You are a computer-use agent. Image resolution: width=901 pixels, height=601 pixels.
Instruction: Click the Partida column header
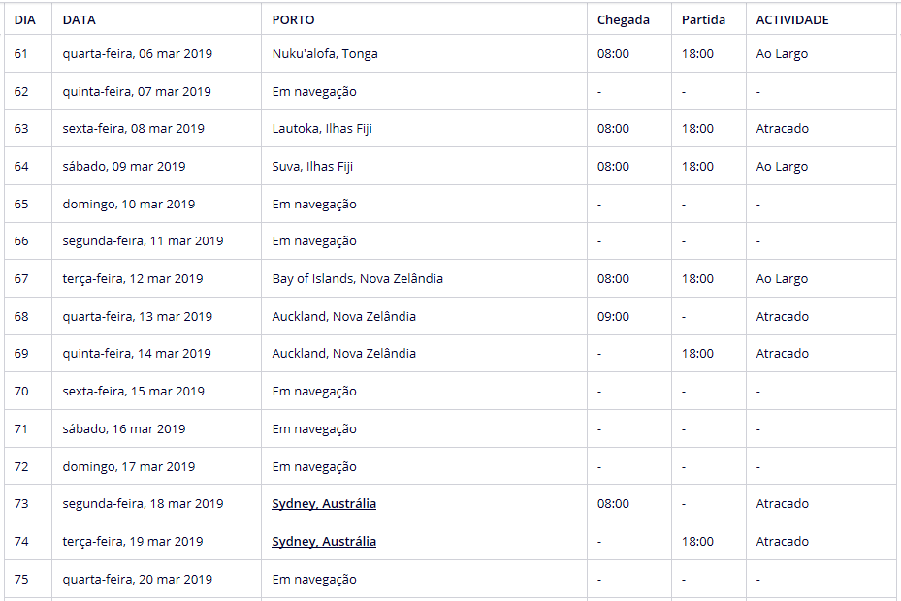tap(703, 19)
